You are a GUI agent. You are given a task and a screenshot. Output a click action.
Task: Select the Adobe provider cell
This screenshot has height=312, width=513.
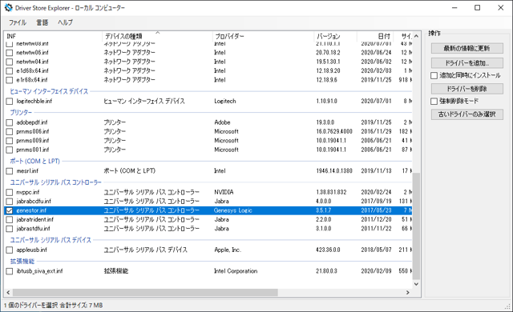(x=223, y=122)
